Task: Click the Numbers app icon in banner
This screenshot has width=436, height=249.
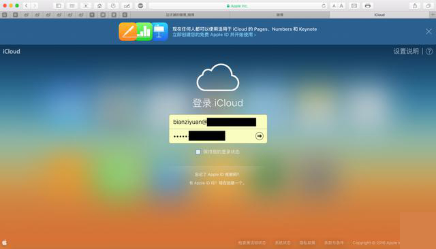Action: 144,32
